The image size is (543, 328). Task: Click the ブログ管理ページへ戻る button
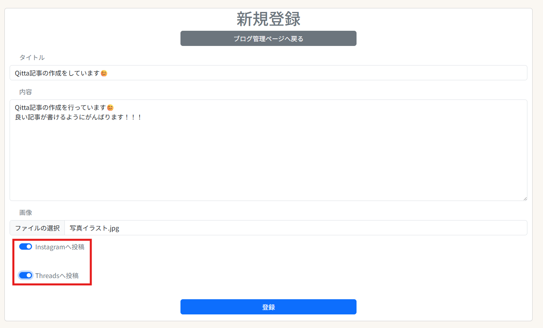coord(268,38)
